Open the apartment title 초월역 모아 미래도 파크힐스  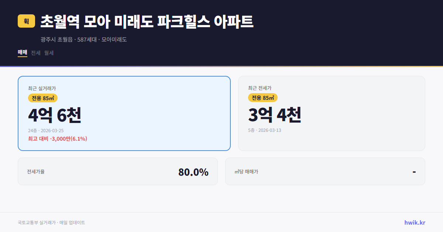[x=146, y=21]
